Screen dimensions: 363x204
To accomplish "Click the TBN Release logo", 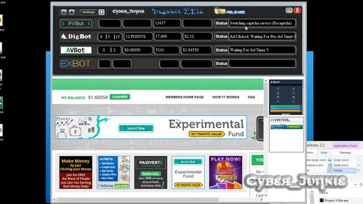I will [229, 11].
